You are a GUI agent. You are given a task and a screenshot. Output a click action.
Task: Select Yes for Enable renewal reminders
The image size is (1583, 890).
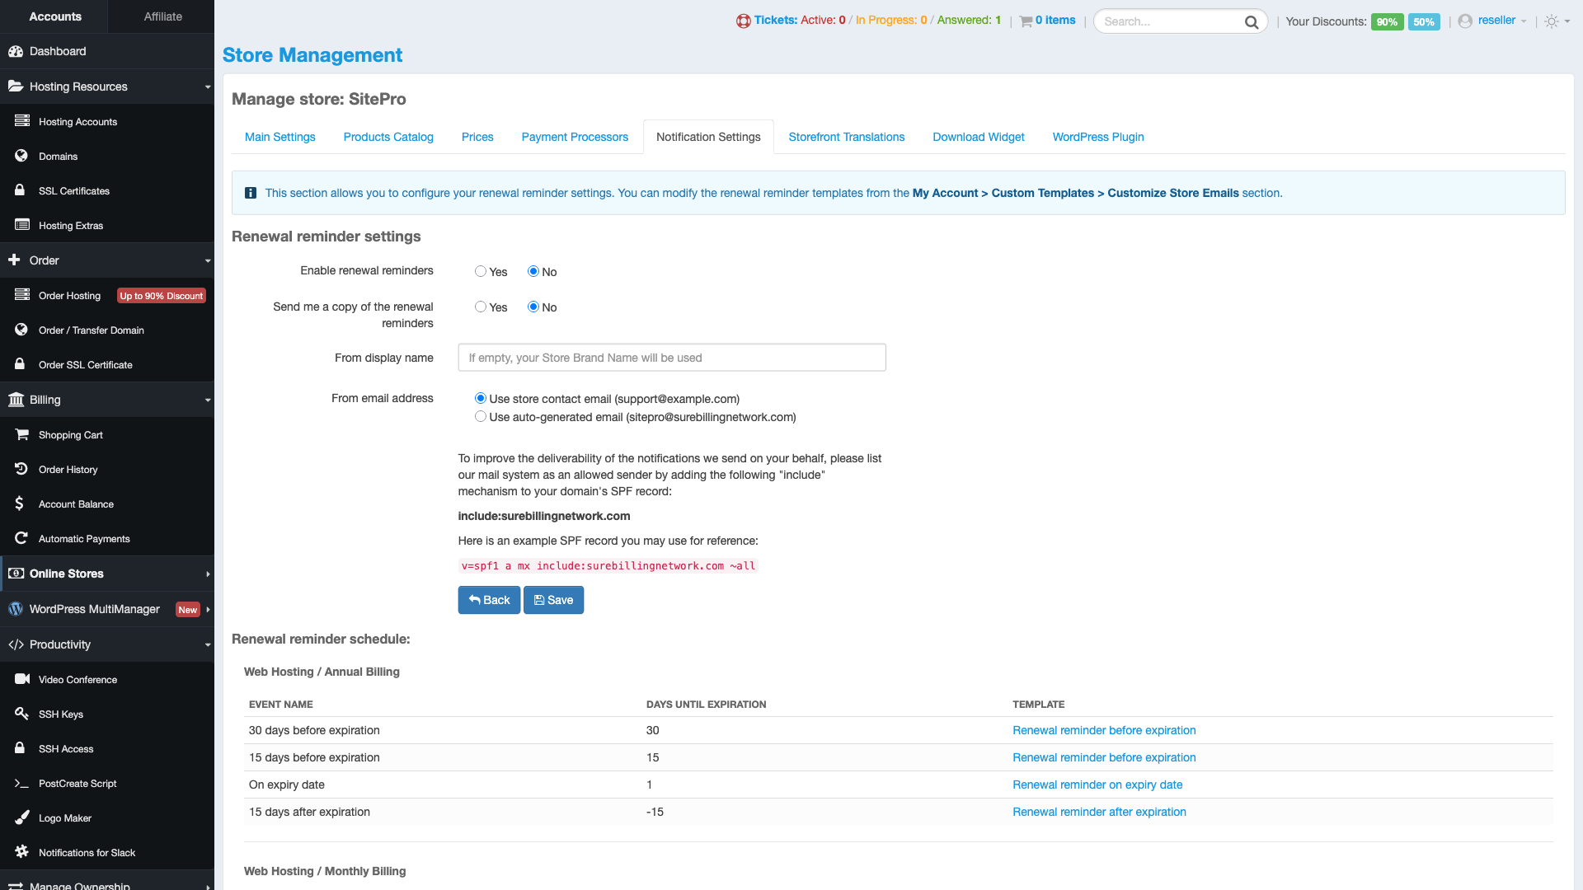pos(481,271)
